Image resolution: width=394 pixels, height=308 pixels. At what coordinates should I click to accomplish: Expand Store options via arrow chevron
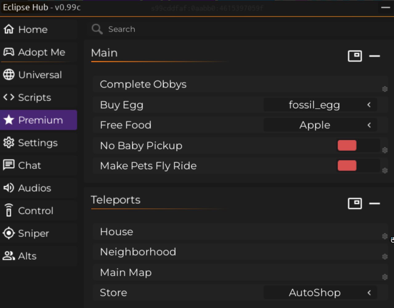pos(369,293)
